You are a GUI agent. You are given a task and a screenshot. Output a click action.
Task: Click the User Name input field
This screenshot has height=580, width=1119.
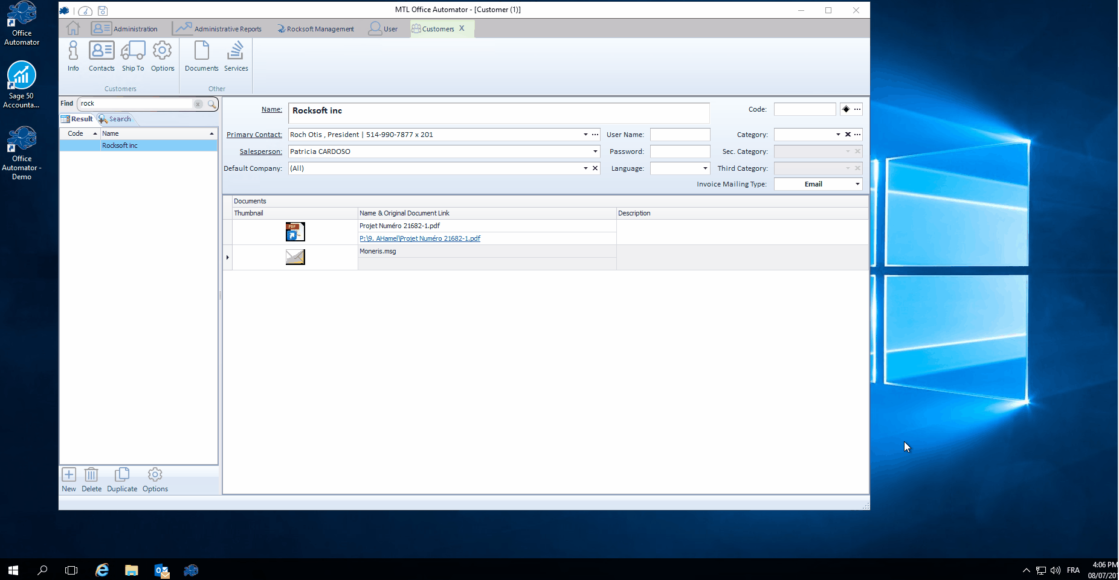click(x=680, y=135)
